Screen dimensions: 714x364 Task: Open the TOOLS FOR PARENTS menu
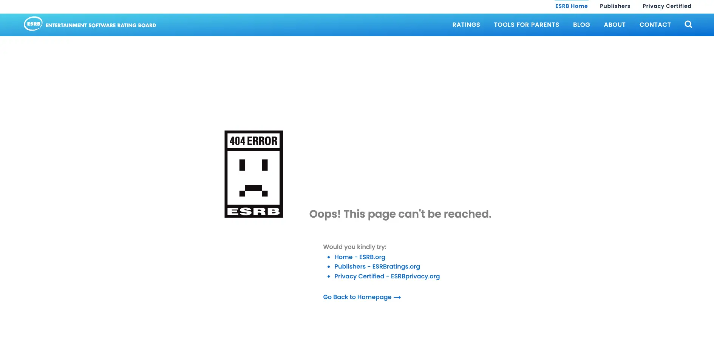coord(526,25)
